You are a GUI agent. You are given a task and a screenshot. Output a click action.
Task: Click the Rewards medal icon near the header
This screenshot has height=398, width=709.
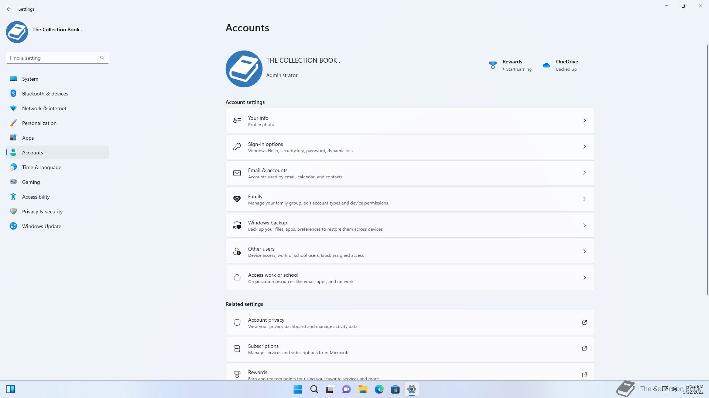pyautogui.click(x=493, y=65)
